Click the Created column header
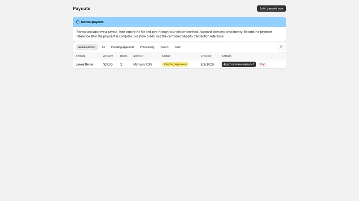This screenshot has height=201, width=359. (206, 56)
